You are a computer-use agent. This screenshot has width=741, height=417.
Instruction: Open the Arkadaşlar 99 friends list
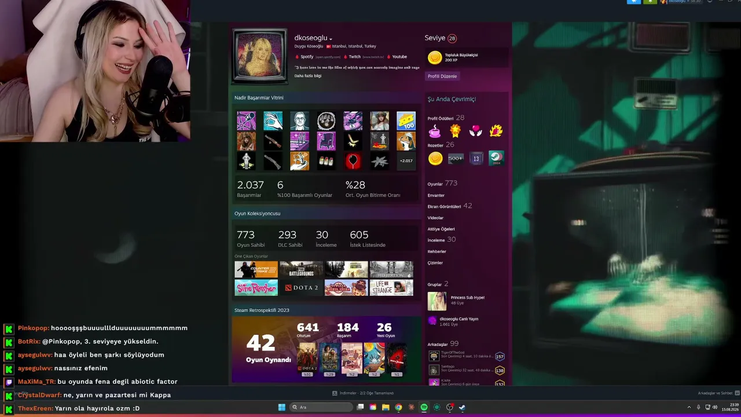pyautogui.click(x=443, y=344)
